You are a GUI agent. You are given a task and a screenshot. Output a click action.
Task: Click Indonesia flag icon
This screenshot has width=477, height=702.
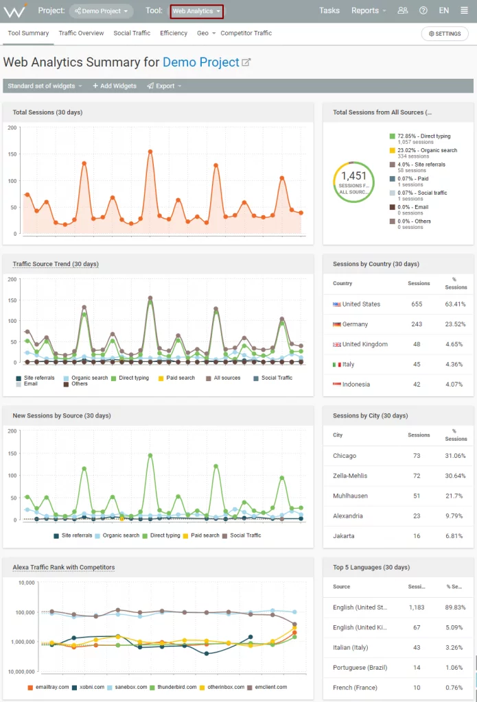click(337, 385)
